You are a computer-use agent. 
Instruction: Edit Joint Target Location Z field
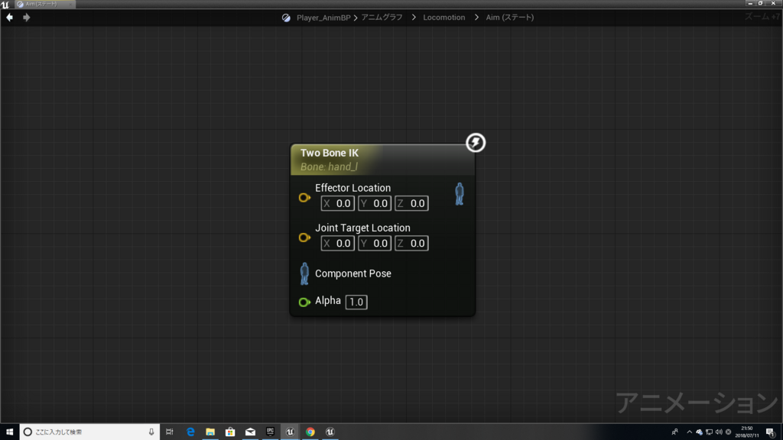pyautogui.click(x=411, y=244)
